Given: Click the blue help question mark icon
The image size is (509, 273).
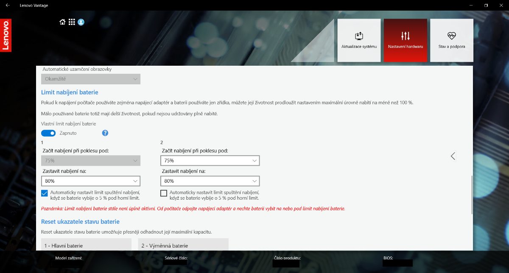Looking at the screenshot, I should [x=105, y=133].
